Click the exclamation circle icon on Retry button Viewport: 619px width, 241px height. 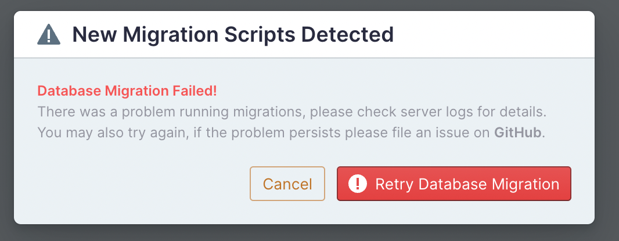click(358, 184)
